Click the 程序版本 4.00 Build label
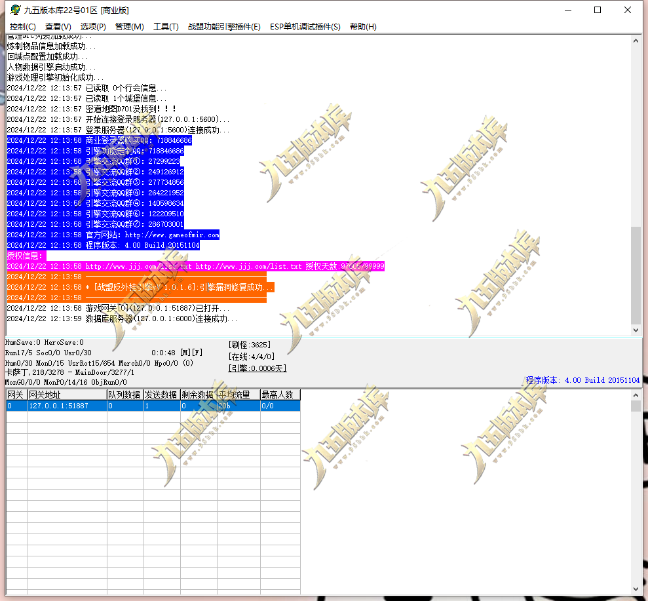Screen dimensions: 648x601 [x=582, y=380]
